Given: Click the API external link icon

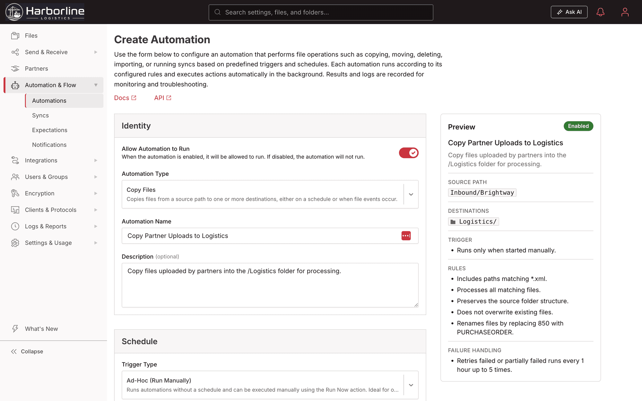Looking at the screenshot, I should (x=169, y=98).
